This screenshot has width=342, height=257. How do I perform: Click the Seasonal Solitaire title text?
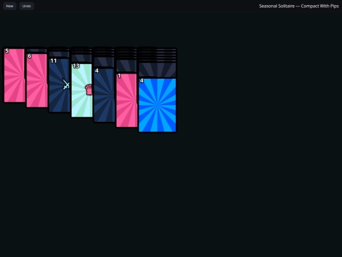[298, 6]
